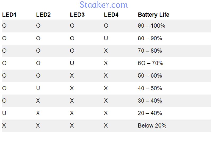Screen dimensions: 212x141
Task: Select the 30 – 40% battery life cell
Action: coord(150,101)
